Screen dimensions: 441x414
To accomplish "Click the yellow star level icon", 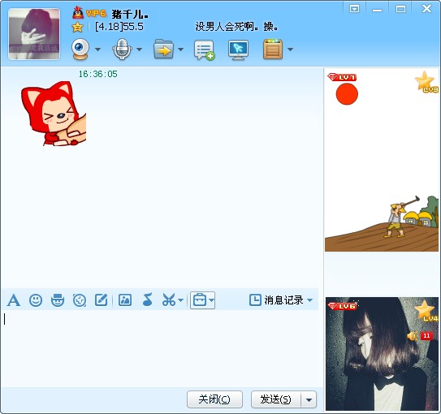I will click(77, 27).
